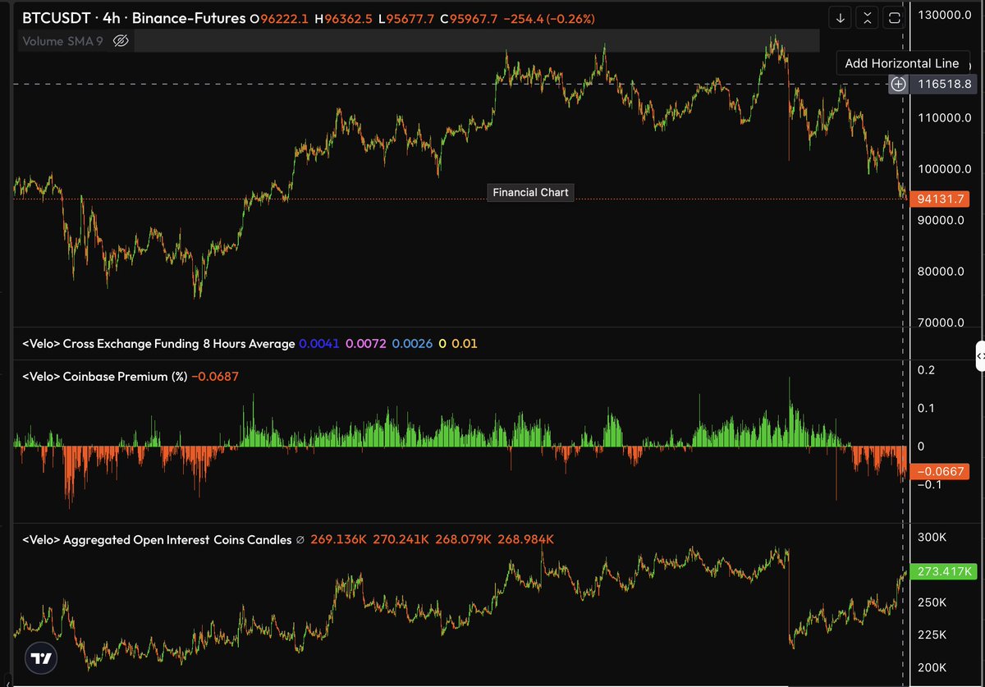Image resolution: width=985 pixels, height=687 pixels.
Task: Click the Financial Chart tooltip label
Action: click(530, 193)
